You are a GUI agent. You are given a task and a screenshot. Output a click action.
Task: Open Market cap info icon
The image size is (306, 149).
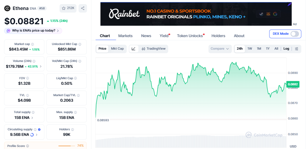point(33,44)
